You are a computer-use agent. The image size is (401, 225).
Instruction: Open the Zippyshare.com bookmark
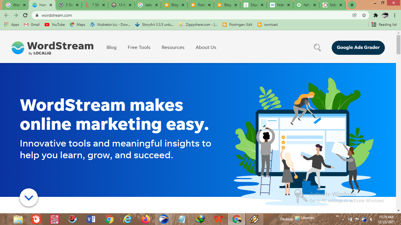coord(198,25)
